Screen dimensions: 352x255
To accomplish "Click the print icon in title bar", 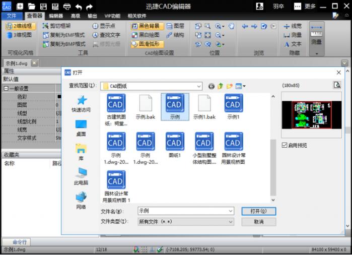I will tap(67, 7).
